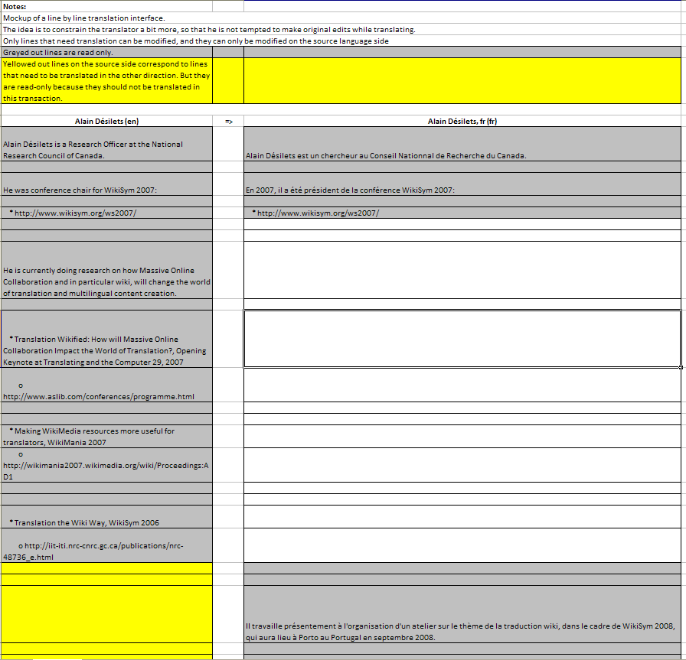Click the empty French cell beside the nrc-cnrc URL

[462, 545]
